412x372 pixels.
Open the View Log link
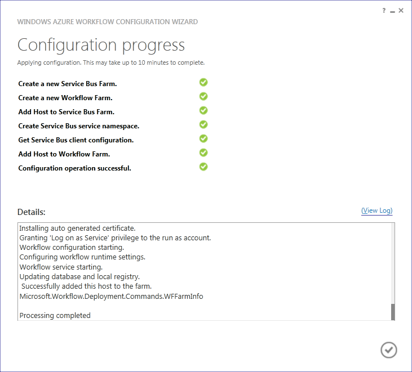pos(377,210)
